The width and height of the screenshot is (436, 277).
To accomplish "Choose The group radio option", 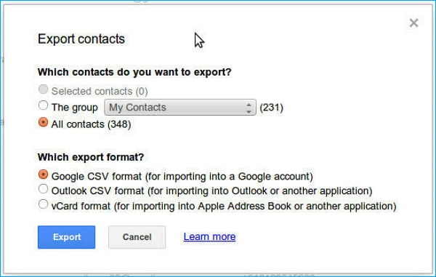I will coord(43,105).
